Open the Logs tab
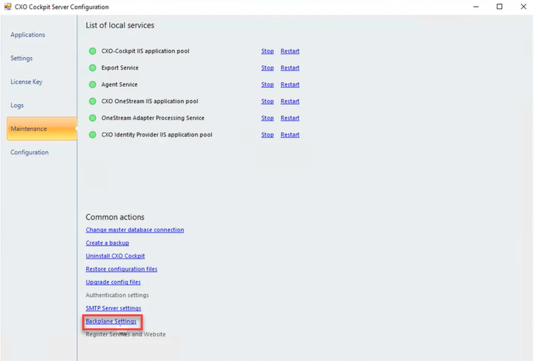 click(17, 105)
